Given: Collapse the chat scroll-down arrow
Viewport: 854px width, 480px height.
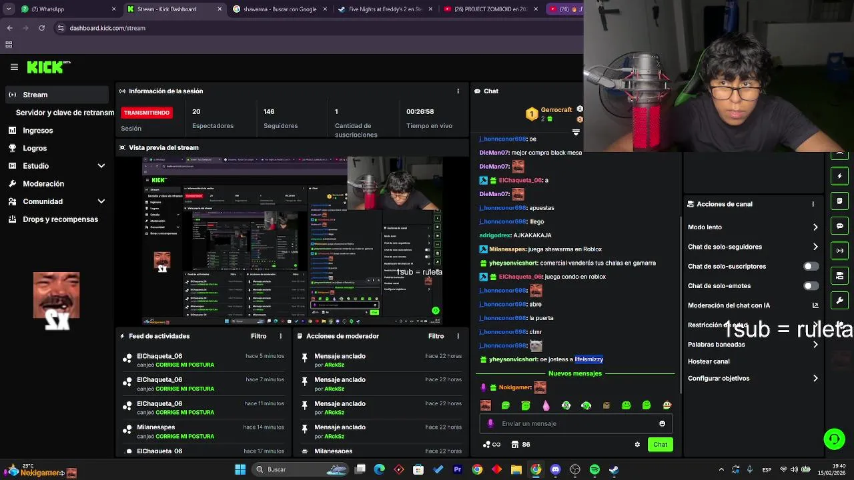Looking at the screenshot, I should point(576,133).
